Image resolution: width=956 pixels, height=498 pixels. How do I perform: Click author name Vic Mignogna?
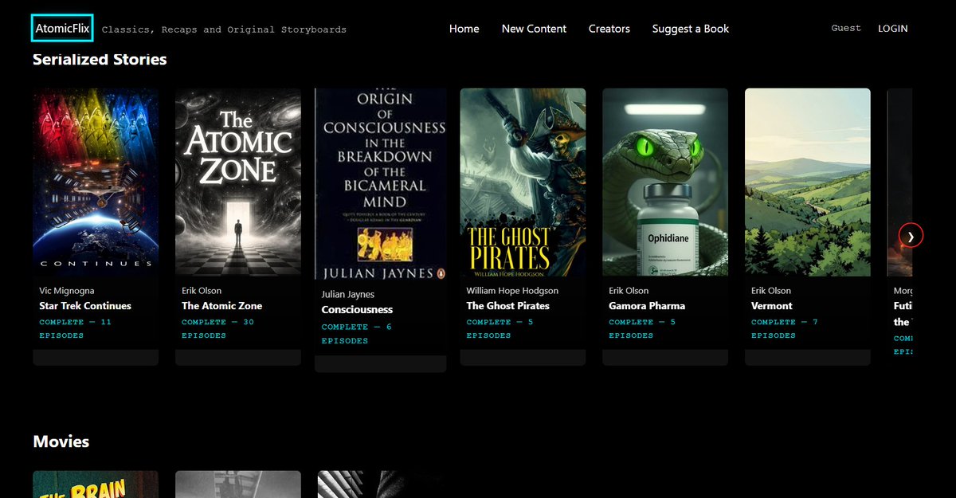[67, 291]
